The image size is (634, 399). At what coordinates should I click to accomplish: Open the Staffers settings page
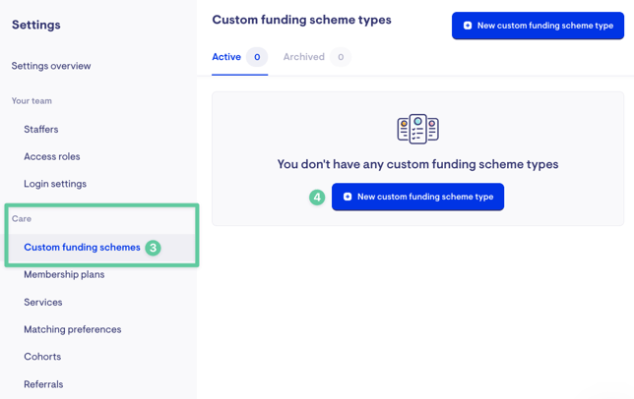(x=40, y=129)
